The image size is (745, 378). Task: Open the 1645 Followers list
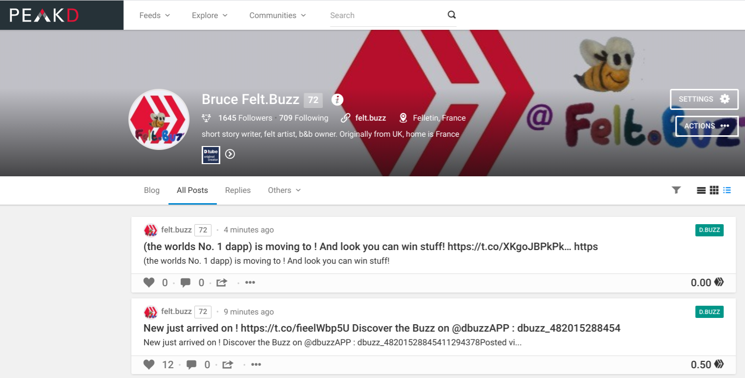pyautogui.click(x=245, y=118)
